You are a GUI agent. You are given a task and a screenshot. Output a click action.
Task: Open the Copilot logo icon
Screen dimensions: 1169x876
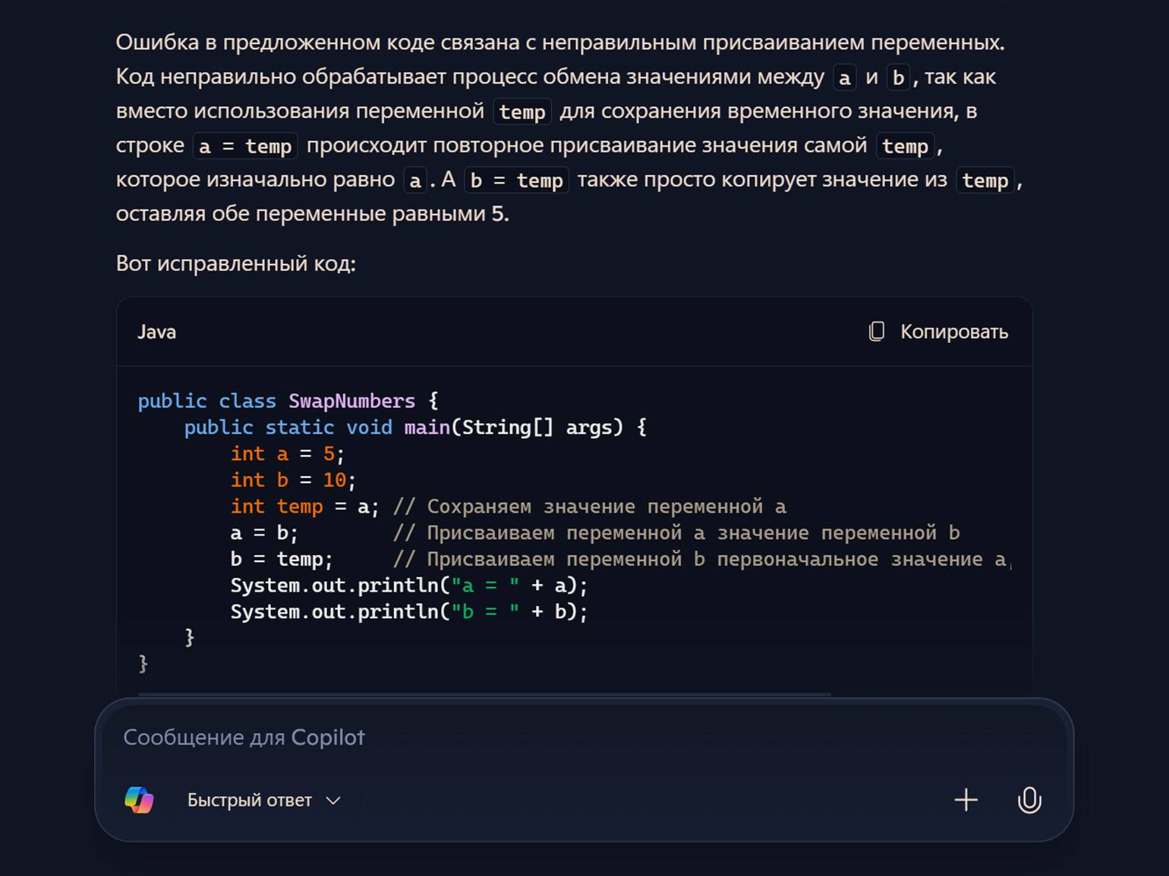139,800
